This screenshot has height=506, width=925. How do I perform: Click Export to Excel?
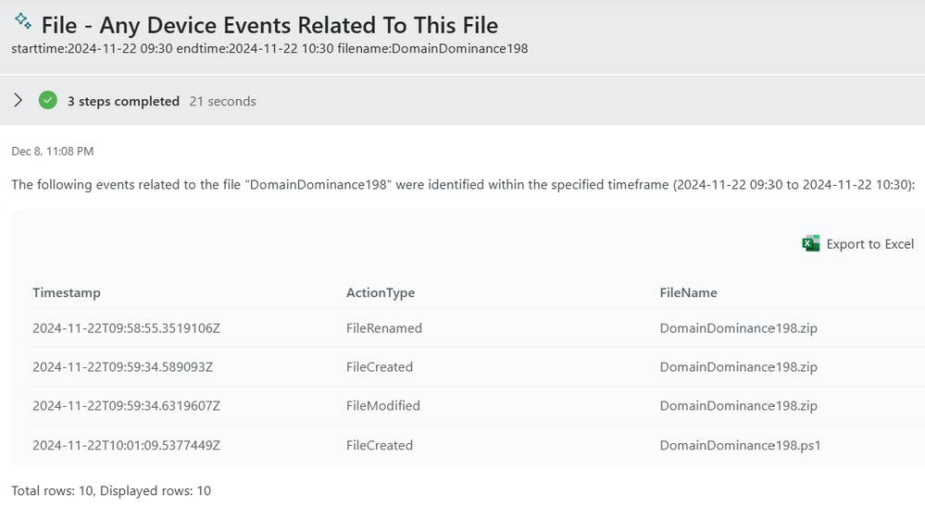858,244
